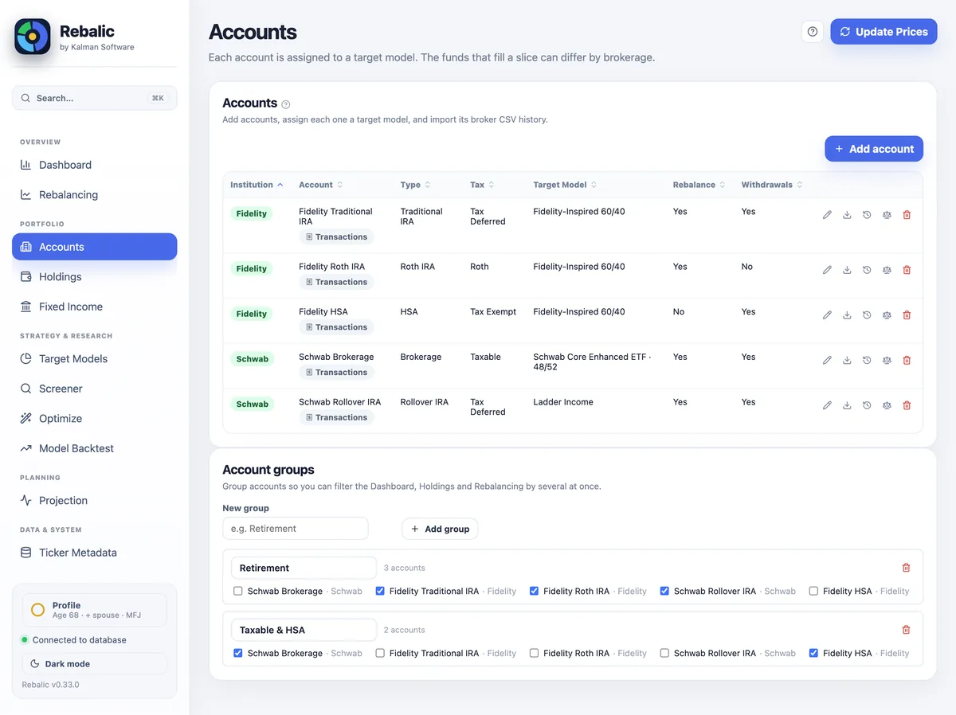Uncheck Schwab Rollover IRA in Retirement group
This screenshot has width=956, height=715.
tap(664, 591)
